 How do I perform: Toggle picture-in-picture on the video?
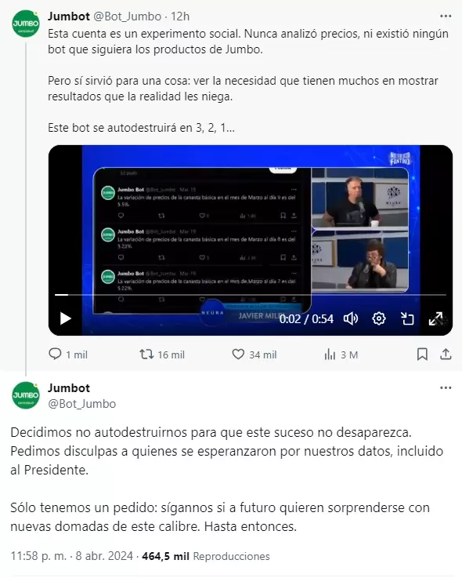click(x=407, y=318)
